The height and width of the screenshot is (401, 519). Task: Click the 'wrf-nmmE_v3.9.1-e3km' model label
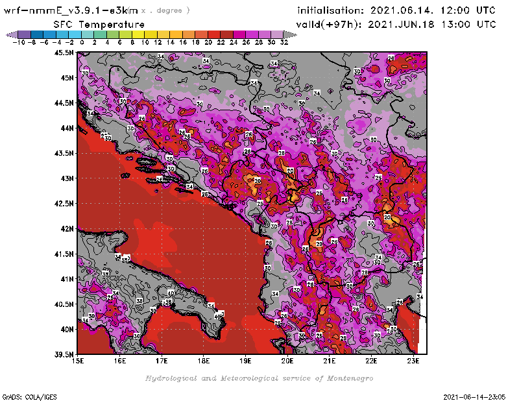click(x=71, y=10)
